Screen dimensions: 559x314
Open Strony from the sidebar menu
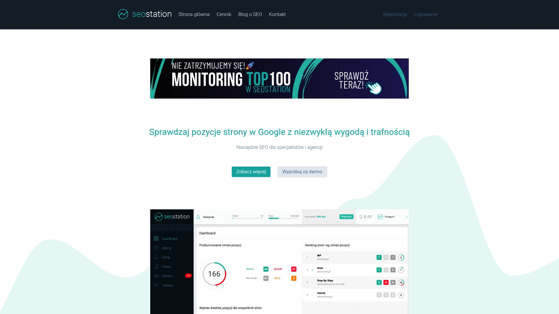156,248
